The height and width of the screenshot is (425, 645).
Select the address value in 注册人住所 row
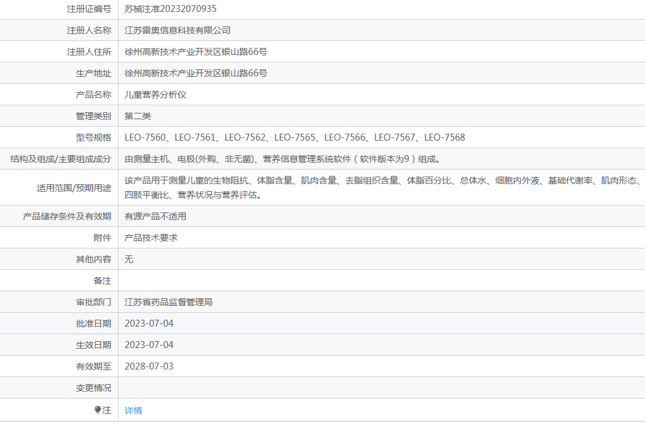(x=196, y=52)
